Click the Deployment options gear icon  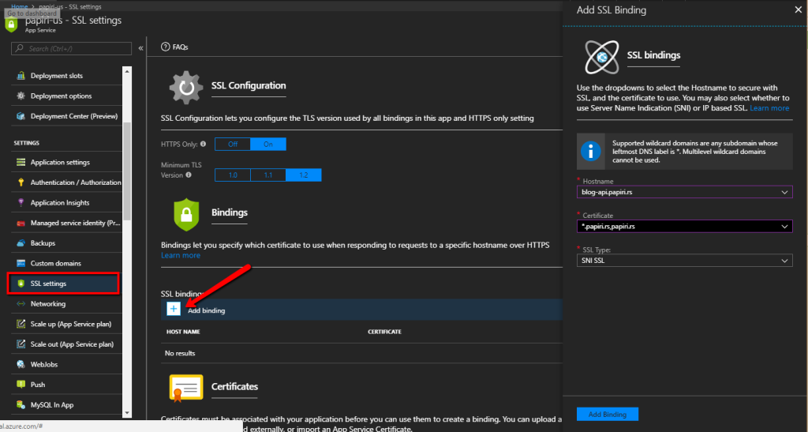21,96
